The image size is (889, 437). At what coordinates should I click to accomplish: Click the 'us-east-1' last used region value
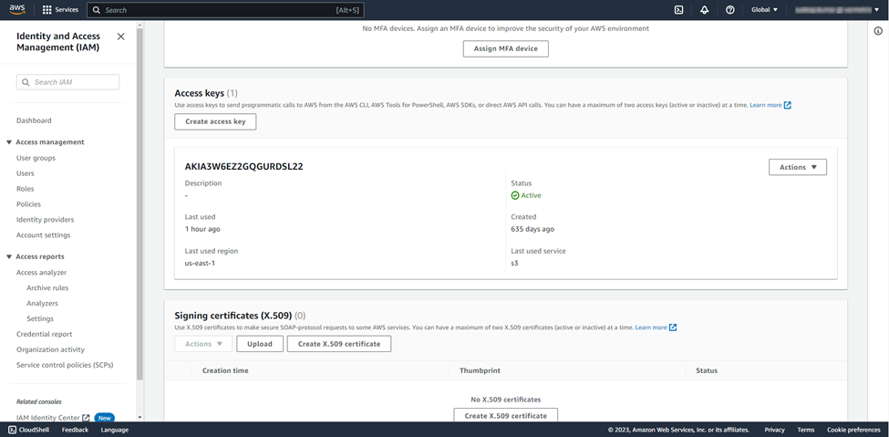pos(200,264)
